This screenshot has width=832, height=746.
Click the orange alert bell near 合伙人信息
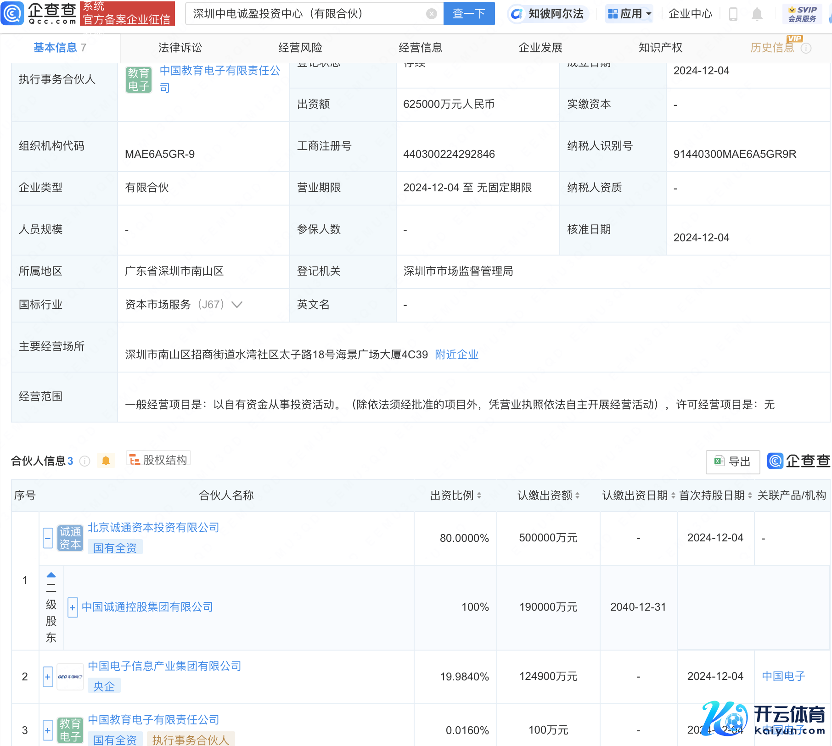106,461
